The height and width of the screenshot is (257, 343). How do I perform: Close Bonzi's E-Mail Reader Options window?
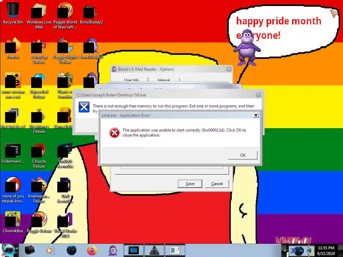(x=229, y=69)
